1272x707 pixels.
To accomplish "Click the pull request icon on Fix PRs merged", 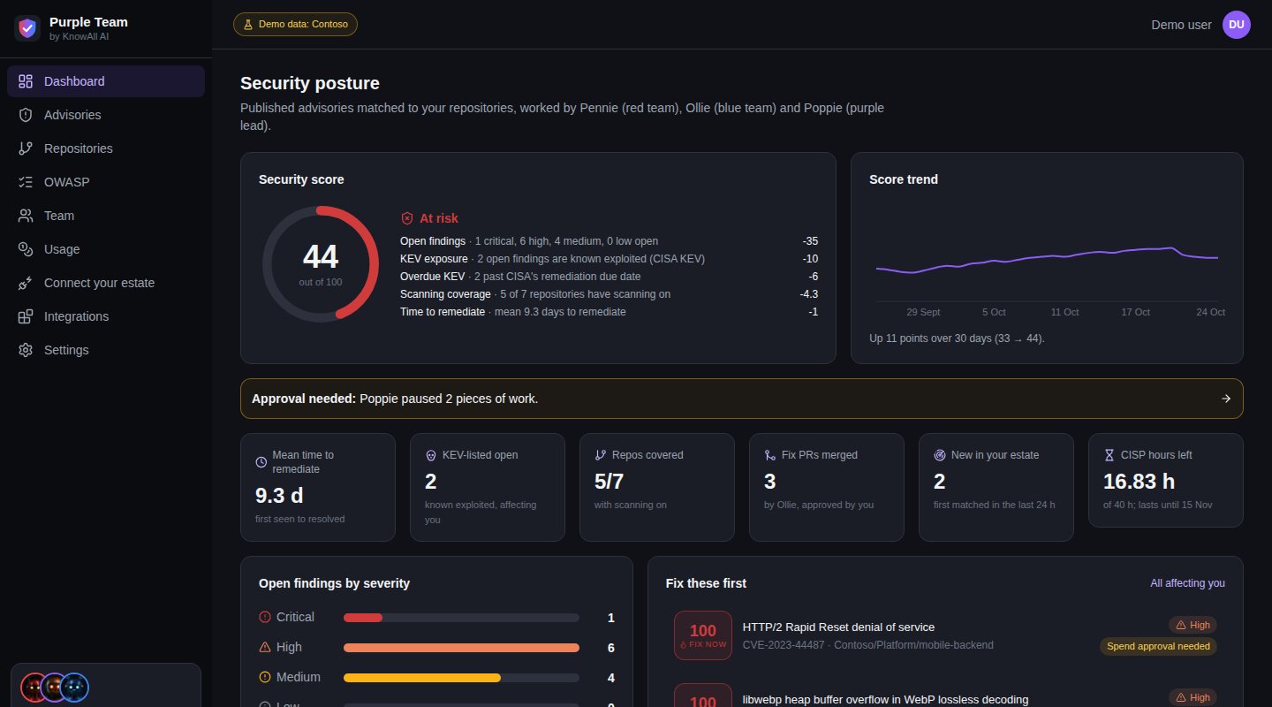I will 770,455.
